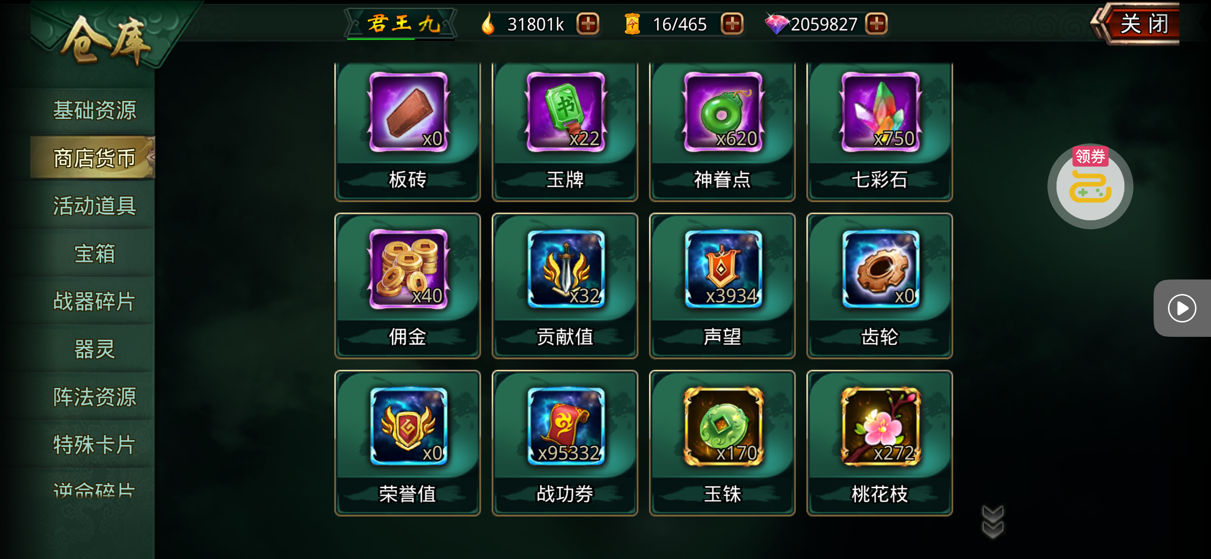Image resolution: width=1211 pixels, height=559 pixels.
Task: Open the 声望 banner item
Action: (x=723, y=269)
